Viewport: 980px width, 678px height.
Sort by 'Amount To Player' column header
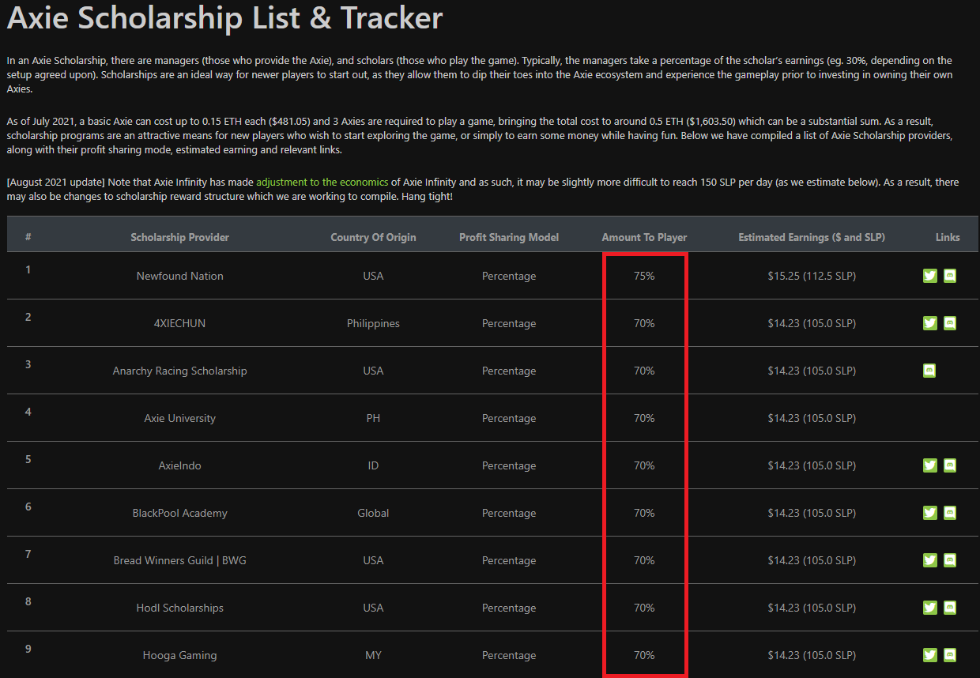644,237
